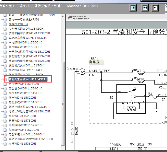Screen dimensions: 167x152
Task: Click relay R7 label in diagram
Action: pyautogui.click(x=112, y=98)
